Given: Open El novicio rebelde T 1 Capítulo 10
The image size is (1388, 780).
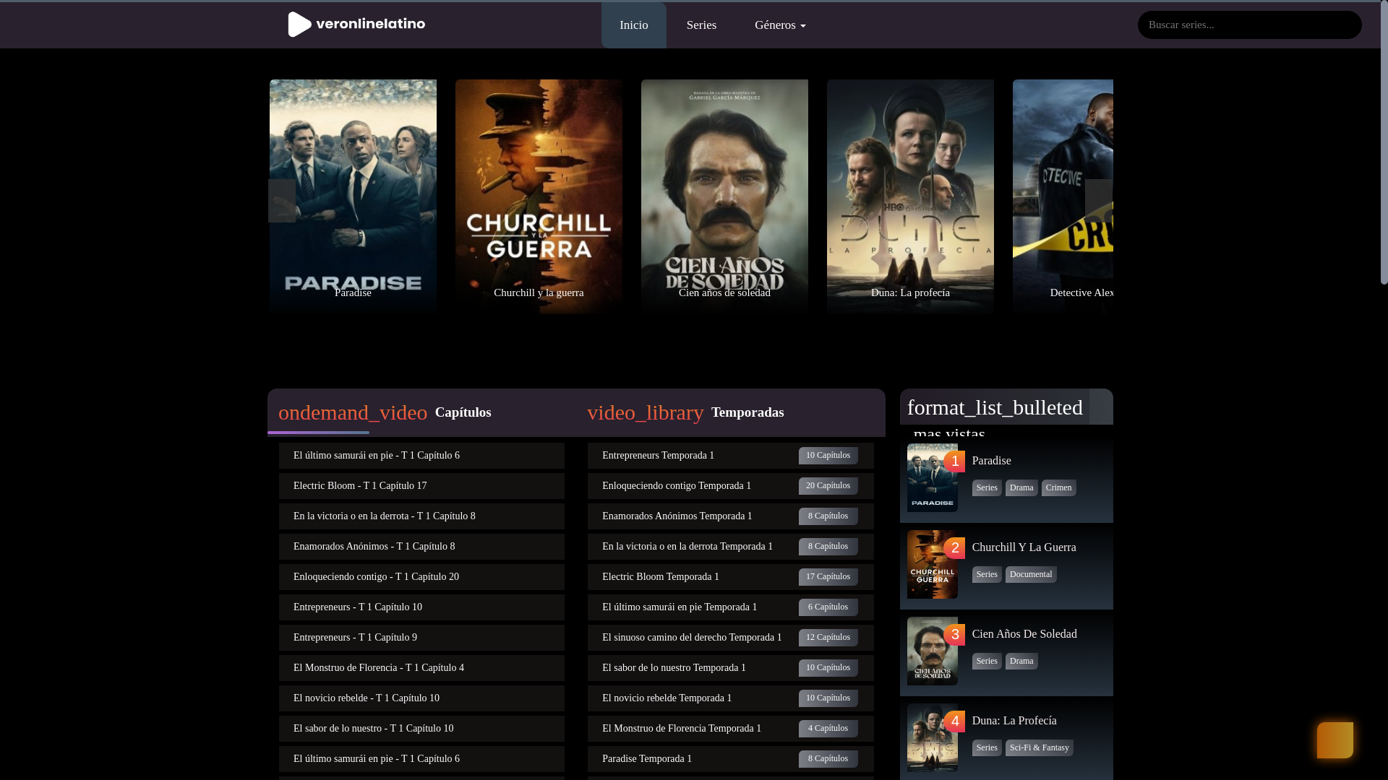Looking at the screenshot, I should point(421,698).
